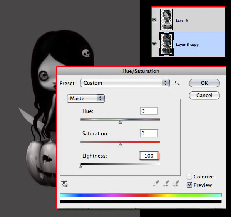This screenshot has height=217, width=231.
Task: Hide Layer 5 copy with its eye icon
Action: pyautogui.click(x=154, y=44)
